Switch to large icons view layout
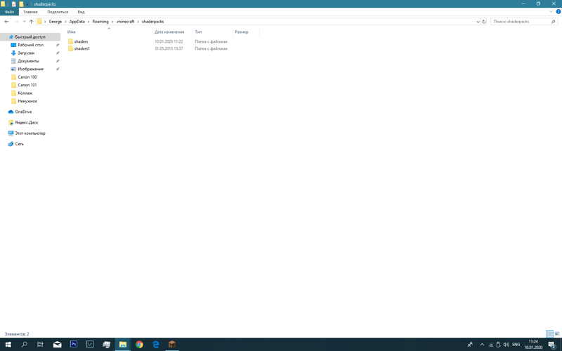562x351 pixels. pyautogui.click(x=557, y=334)
